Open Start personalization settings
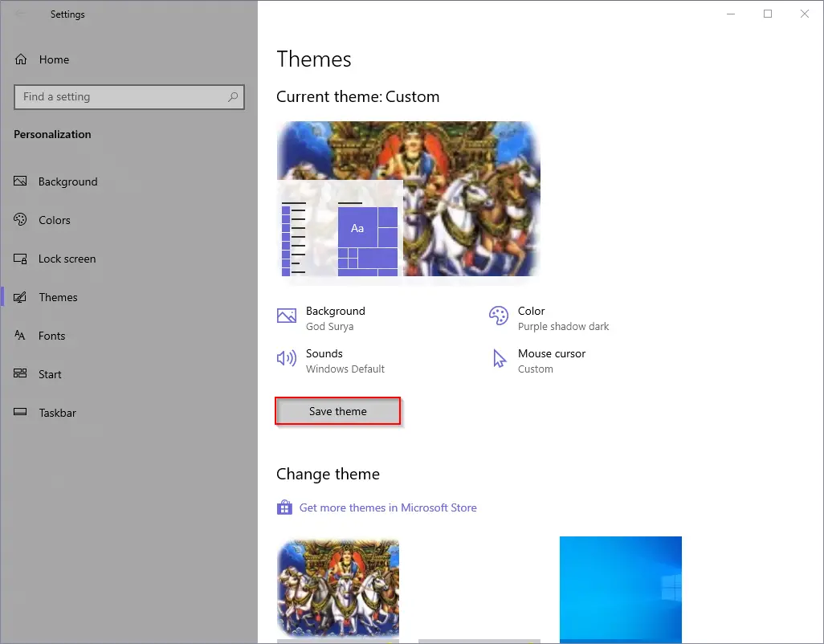 click(128, 373)
